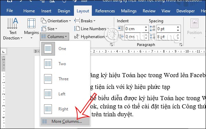This screenshot has height=129, width=206.
Task: Open the Developer tab
Action: pyautogui.click(x=185, y=11)
